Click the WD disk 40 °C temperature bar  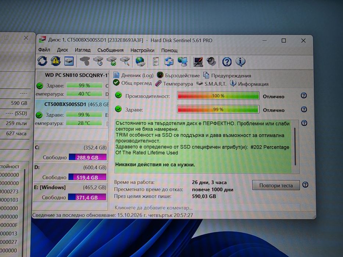(x=84, y=94)
